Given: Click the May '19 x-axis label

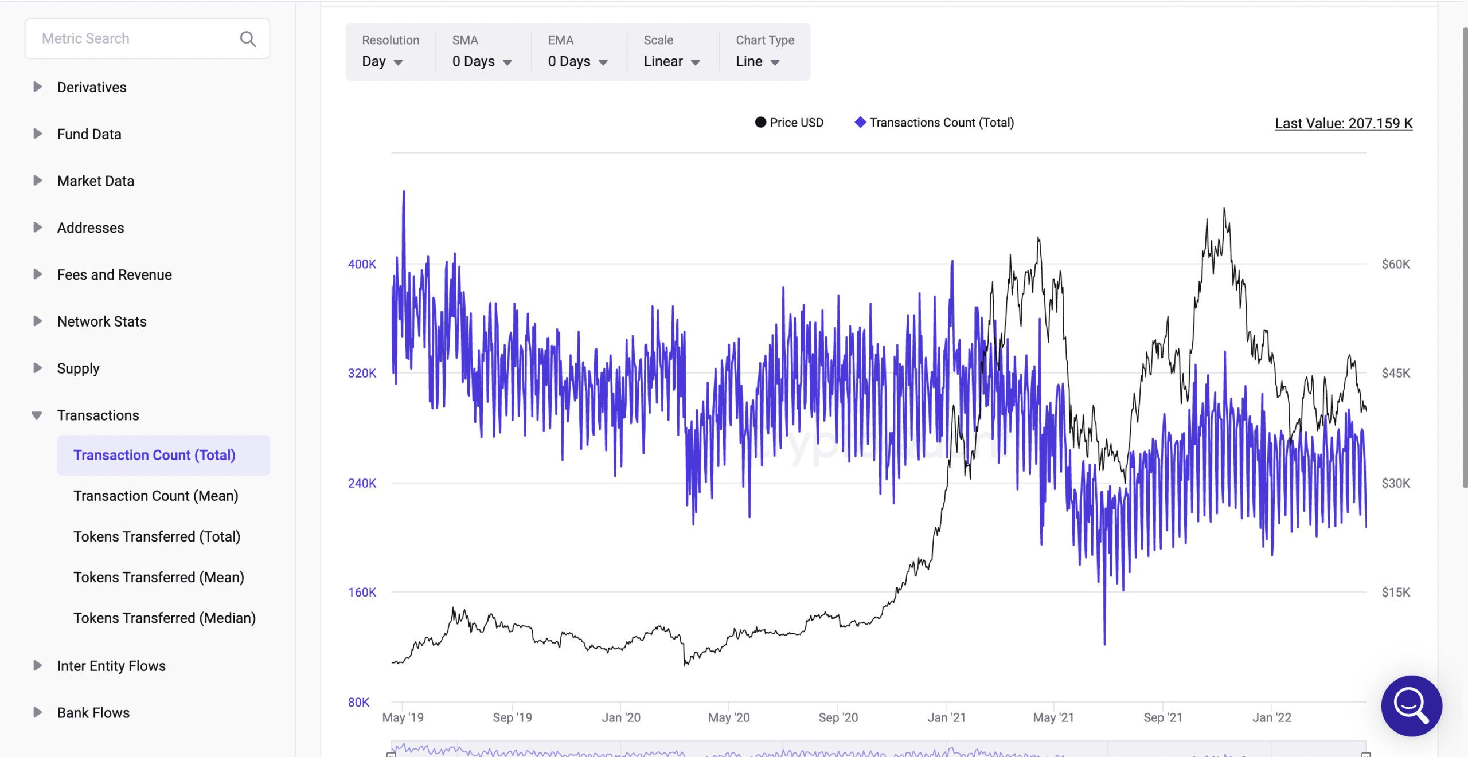Looking at the screenshot, I should (x=403, y=717).
